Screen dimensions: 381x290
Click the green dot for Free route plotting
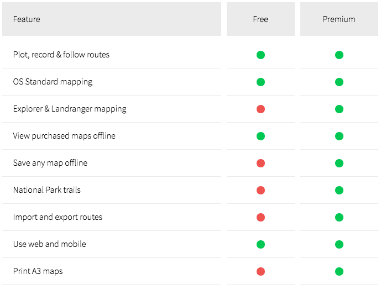(260, 55)
